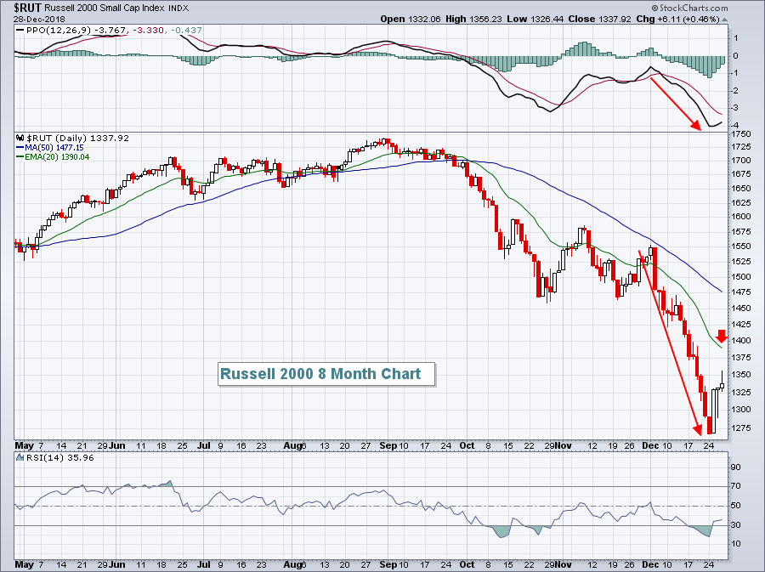
Task: Click the MA(50) 1477.15 legend entry
Action: coord(50,146)
